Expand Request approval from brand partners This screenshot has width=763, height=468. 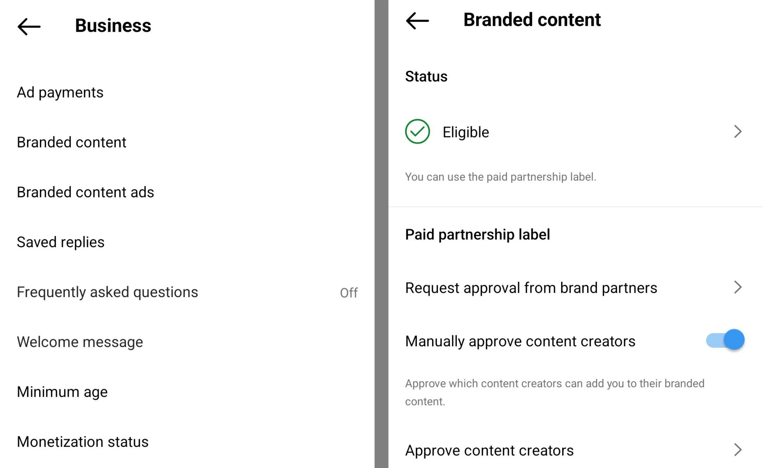coord(531,287)
